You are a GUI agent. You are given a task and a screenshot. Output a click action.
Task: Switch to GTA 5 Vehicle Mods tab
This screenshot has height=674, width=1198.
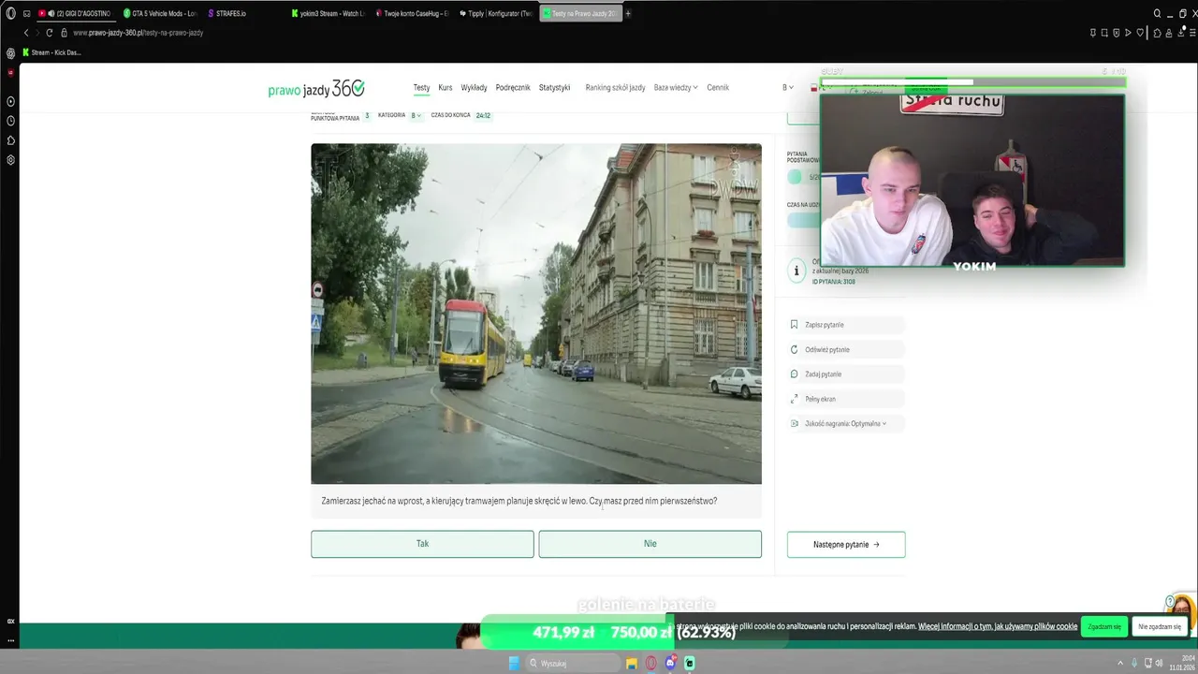[160, 13]
